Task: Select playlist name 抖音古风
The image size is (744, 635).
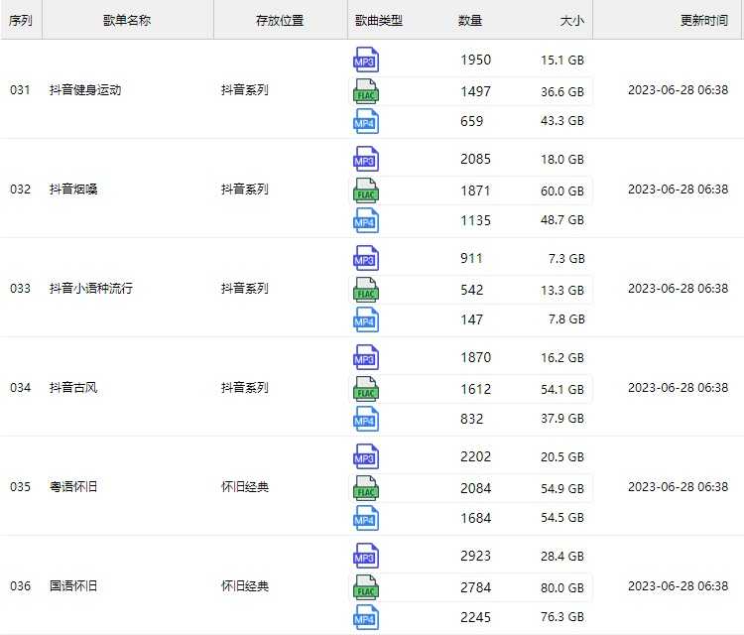Action: [73, 387]
